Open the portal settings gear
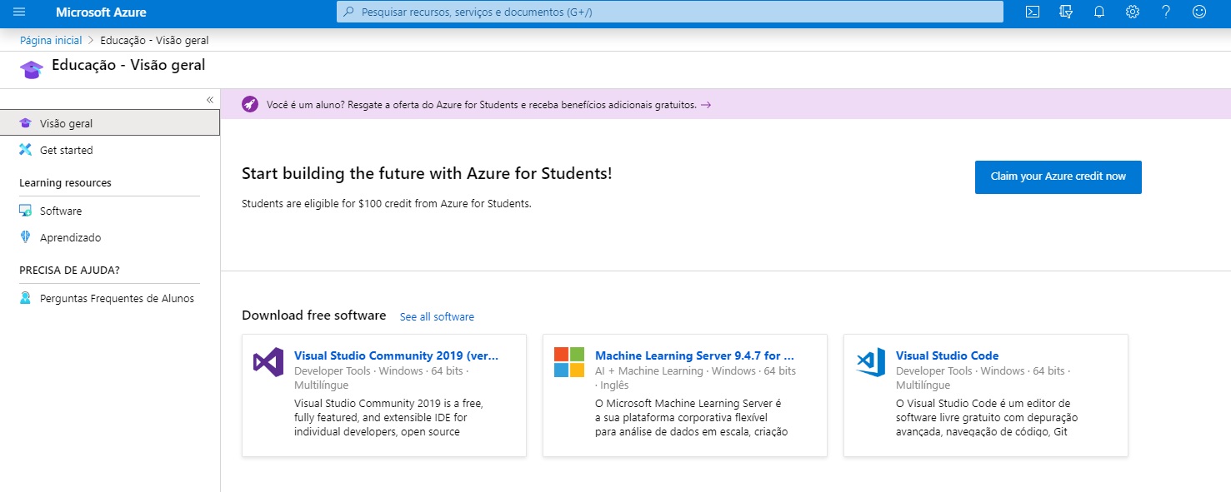The height and width of the screenshot is (492, 1231). pos(1132,12)
